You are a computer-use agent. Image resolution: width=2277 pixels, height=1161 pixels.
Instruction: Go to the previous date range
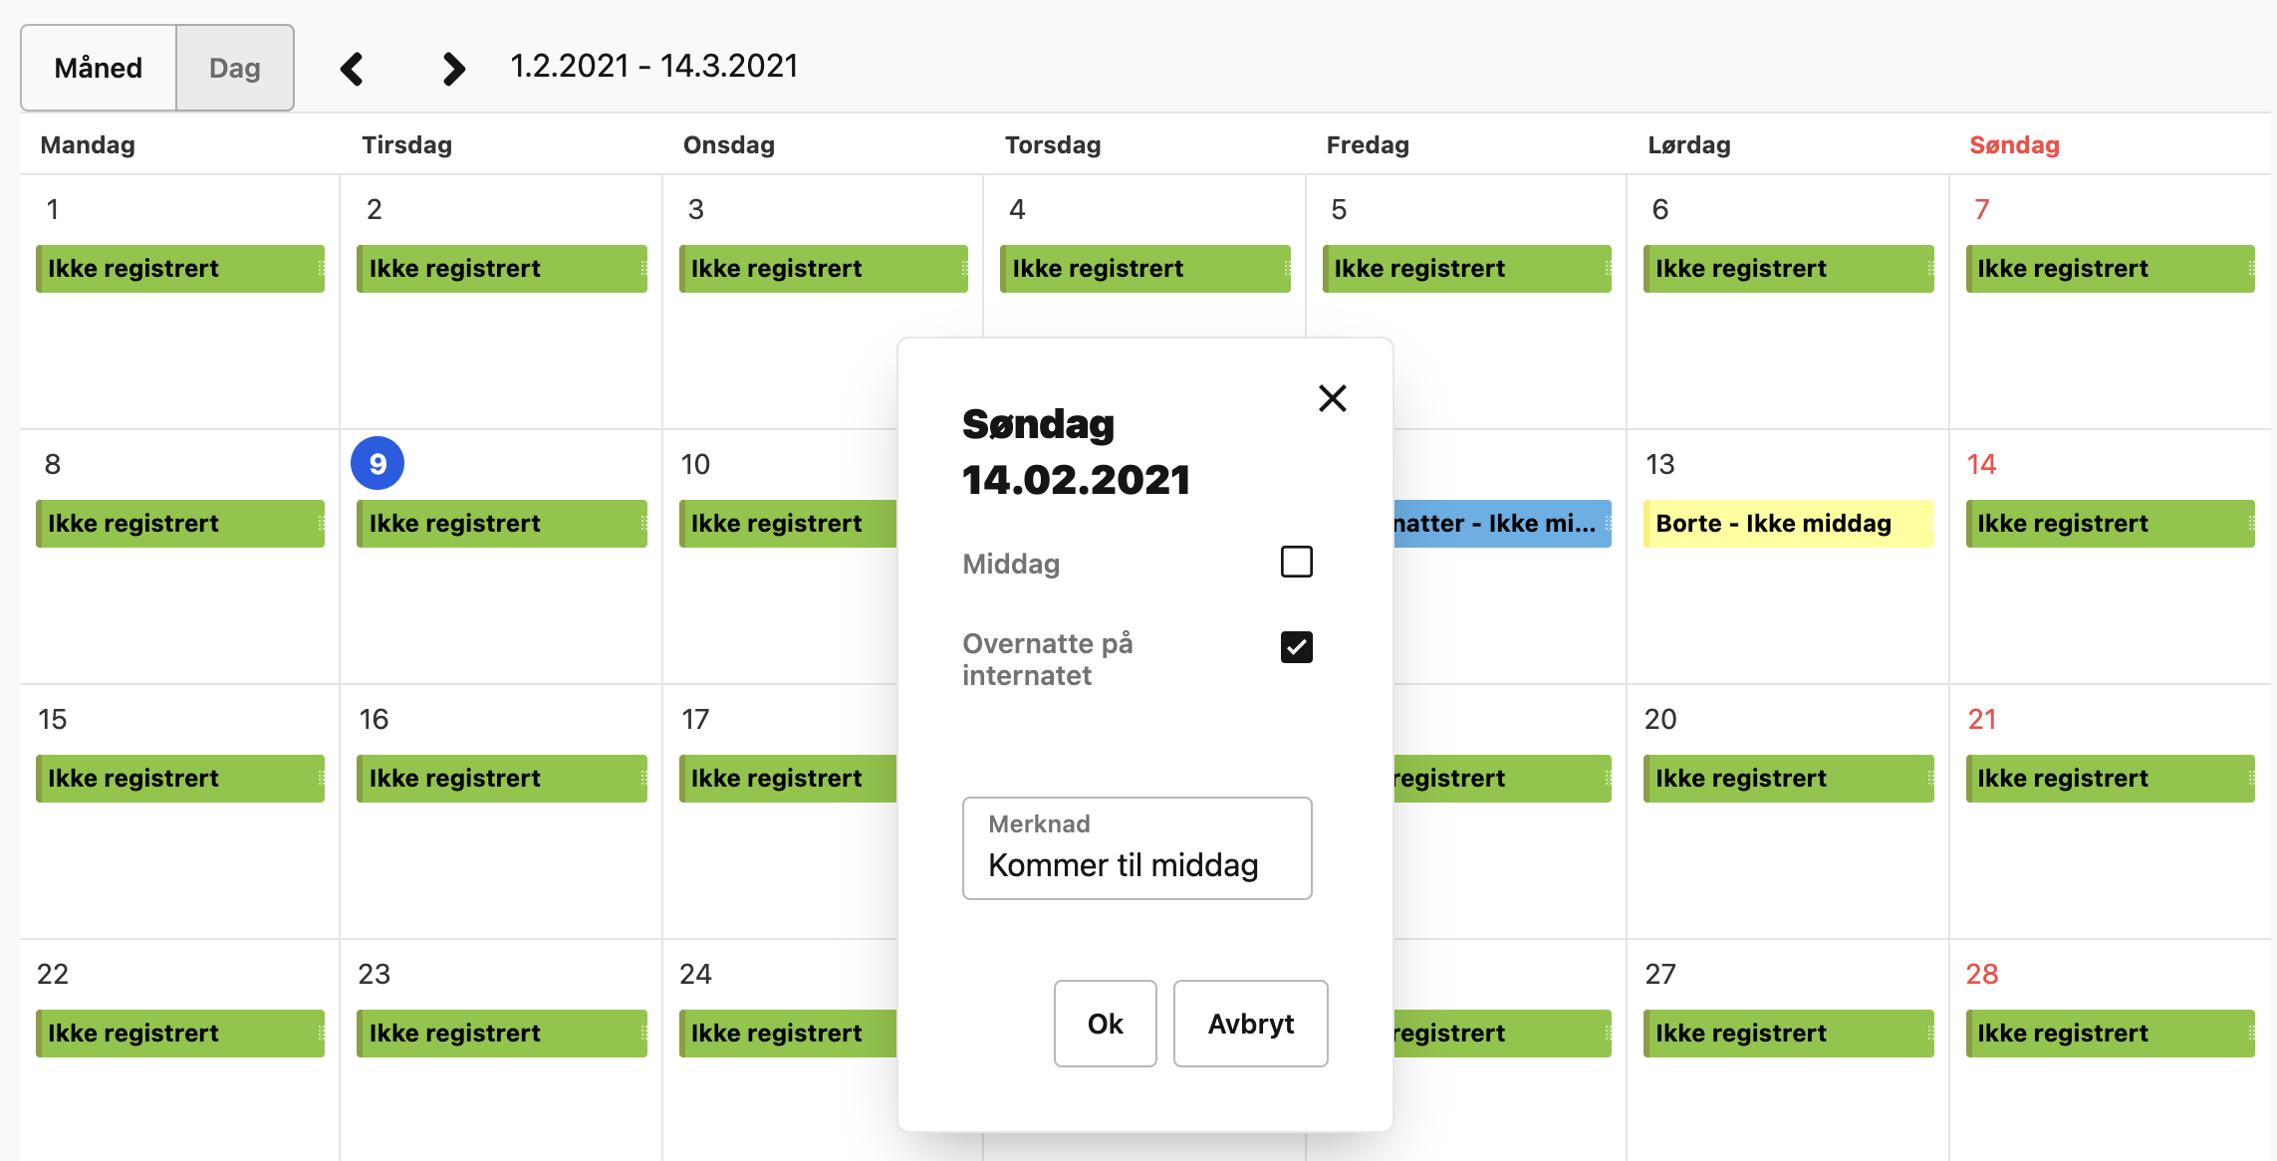(x=352, y=69)
